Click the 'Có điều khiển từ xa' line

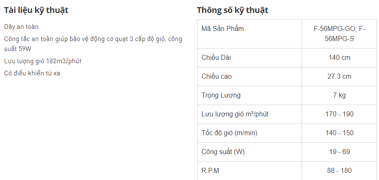32,73
